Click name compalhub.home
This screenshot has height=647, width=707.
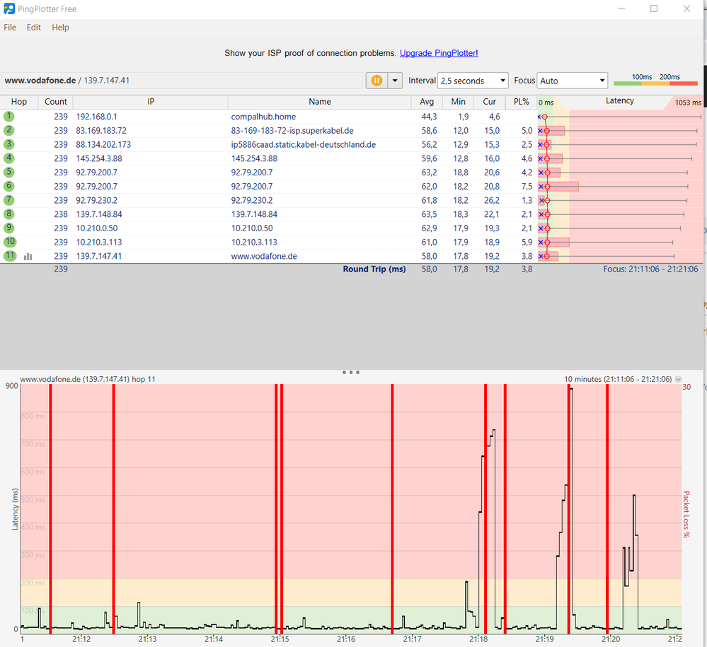[263, 117]
